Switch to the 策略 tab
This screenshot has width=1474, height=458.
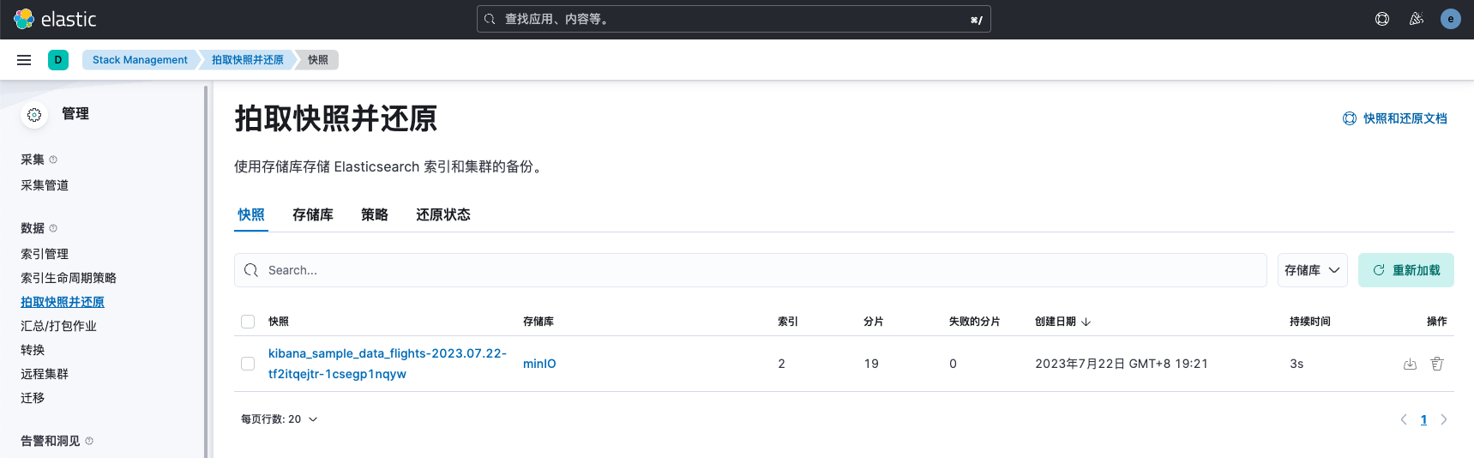pos(375,214)
